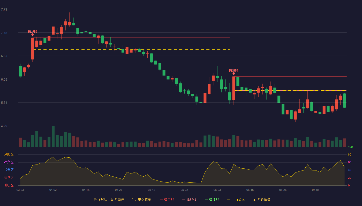The image size is (362, 206).
Task: Click the red arrow under the first 假龙吟
Action: pyautogui.click(x=33, y=35)
